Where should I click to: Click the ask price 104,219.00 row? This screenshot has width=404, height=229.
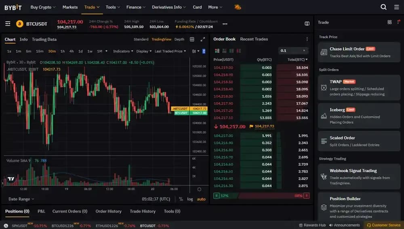pyautogui.click(x=261, y=68)
